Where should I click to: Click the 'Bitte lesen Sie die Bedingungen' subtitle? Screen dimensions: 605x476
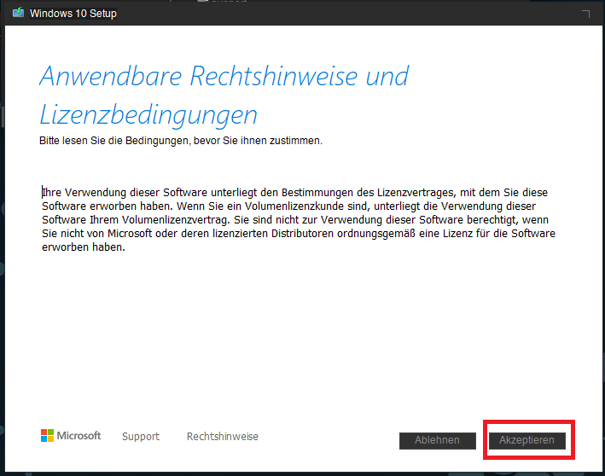[181, 141]
